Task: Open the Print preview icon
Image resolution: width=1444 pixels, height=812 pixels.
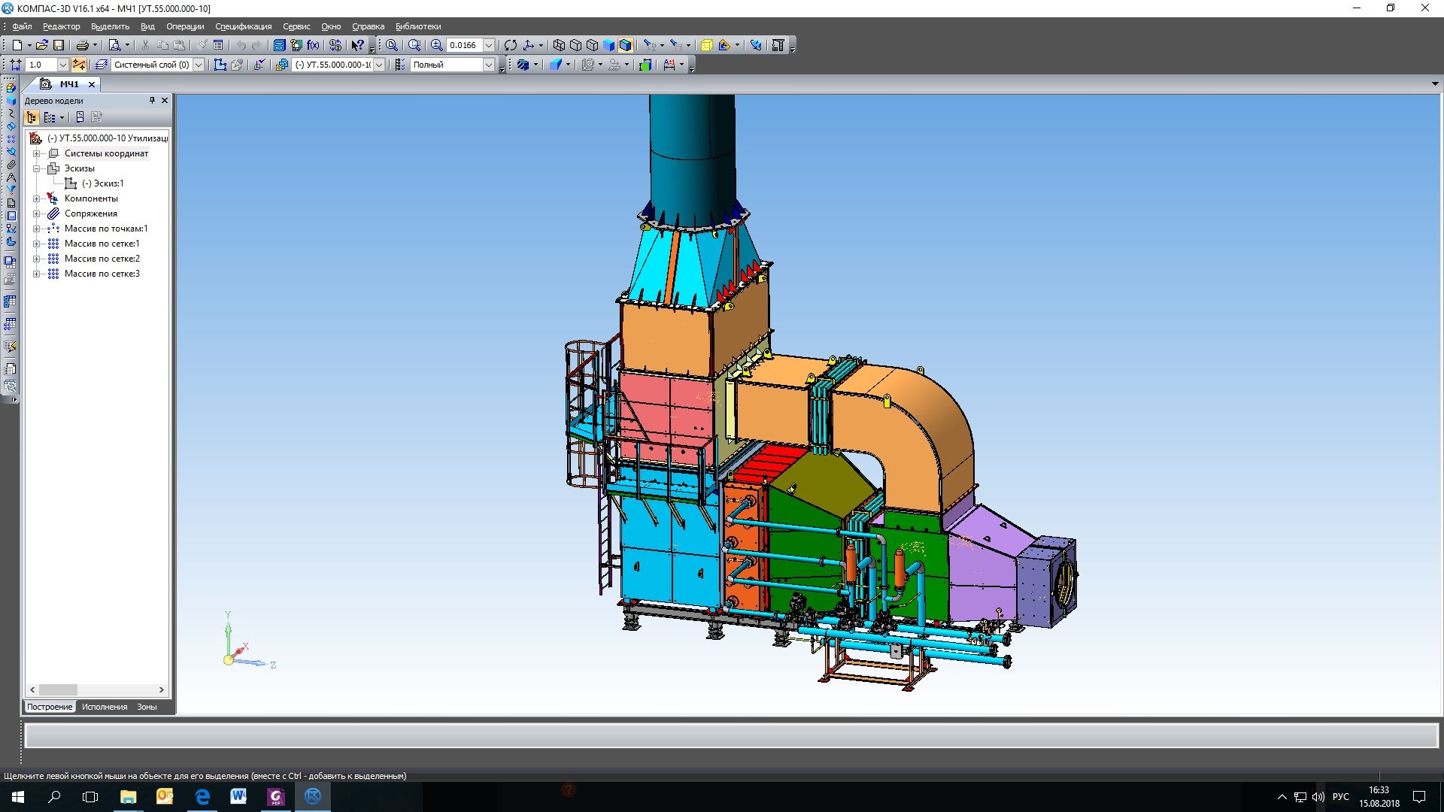Action: (x=114, y=45)
